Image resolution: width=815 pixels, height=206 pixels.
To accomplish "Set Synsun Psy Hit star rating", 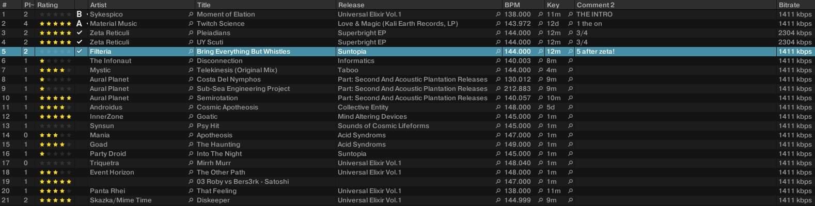I will (x=55, y=126).
